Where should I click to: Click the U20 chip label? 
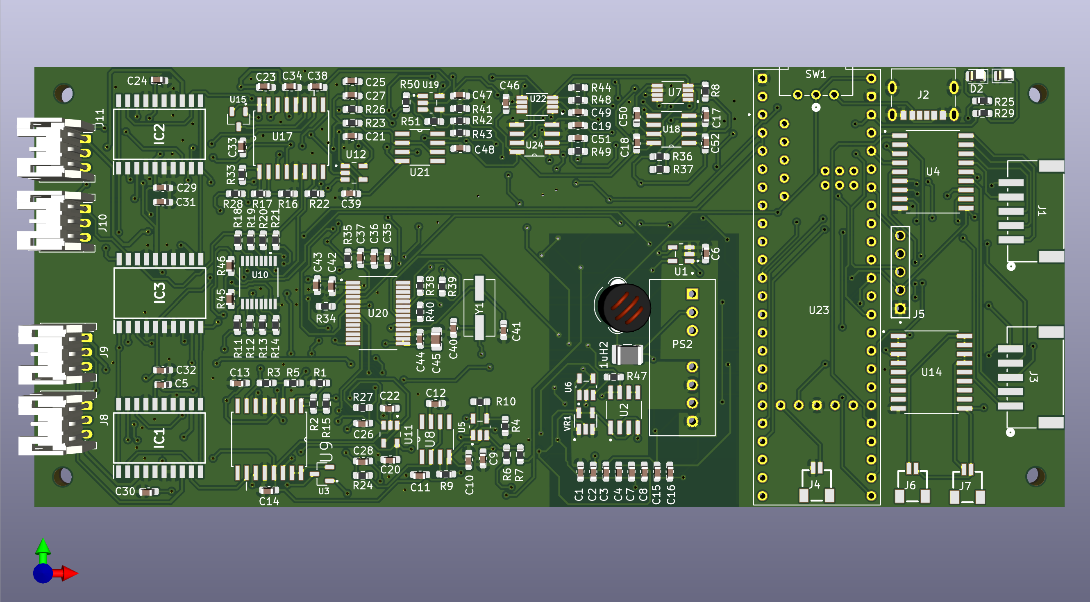pos(377,313)
